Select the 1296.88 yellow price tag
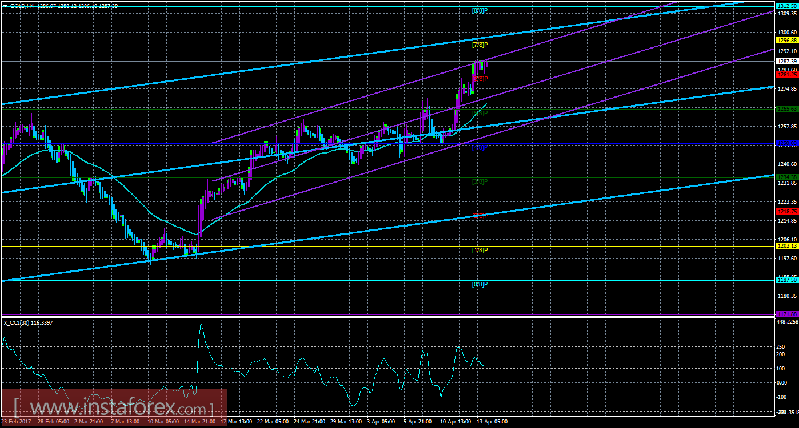Viewport: 799px width, 428px height. click(786, 41)
